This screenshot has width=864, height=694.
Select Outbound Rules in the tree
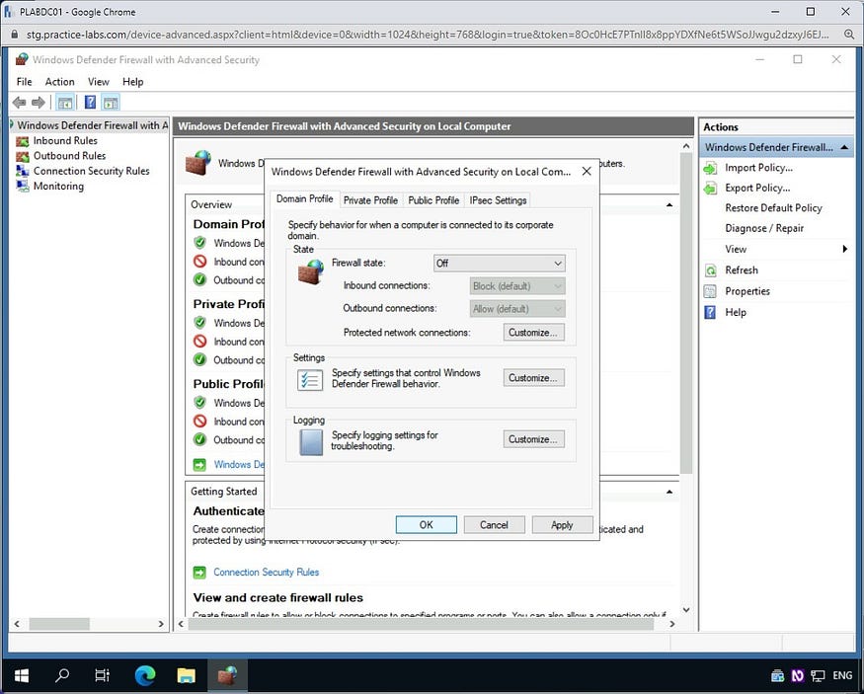[69, 156]
